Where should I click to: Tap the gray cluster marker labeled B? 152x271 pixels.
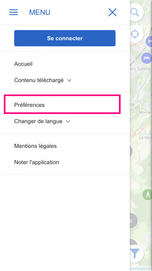[x=134, y=221]
